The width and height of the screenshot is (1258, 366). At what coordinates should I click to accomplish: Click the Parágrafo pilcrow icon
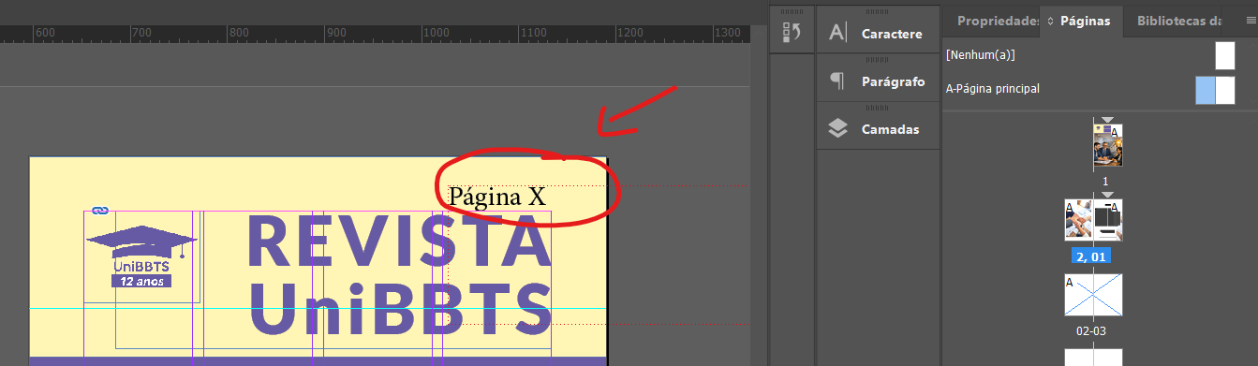pos(837,81)
